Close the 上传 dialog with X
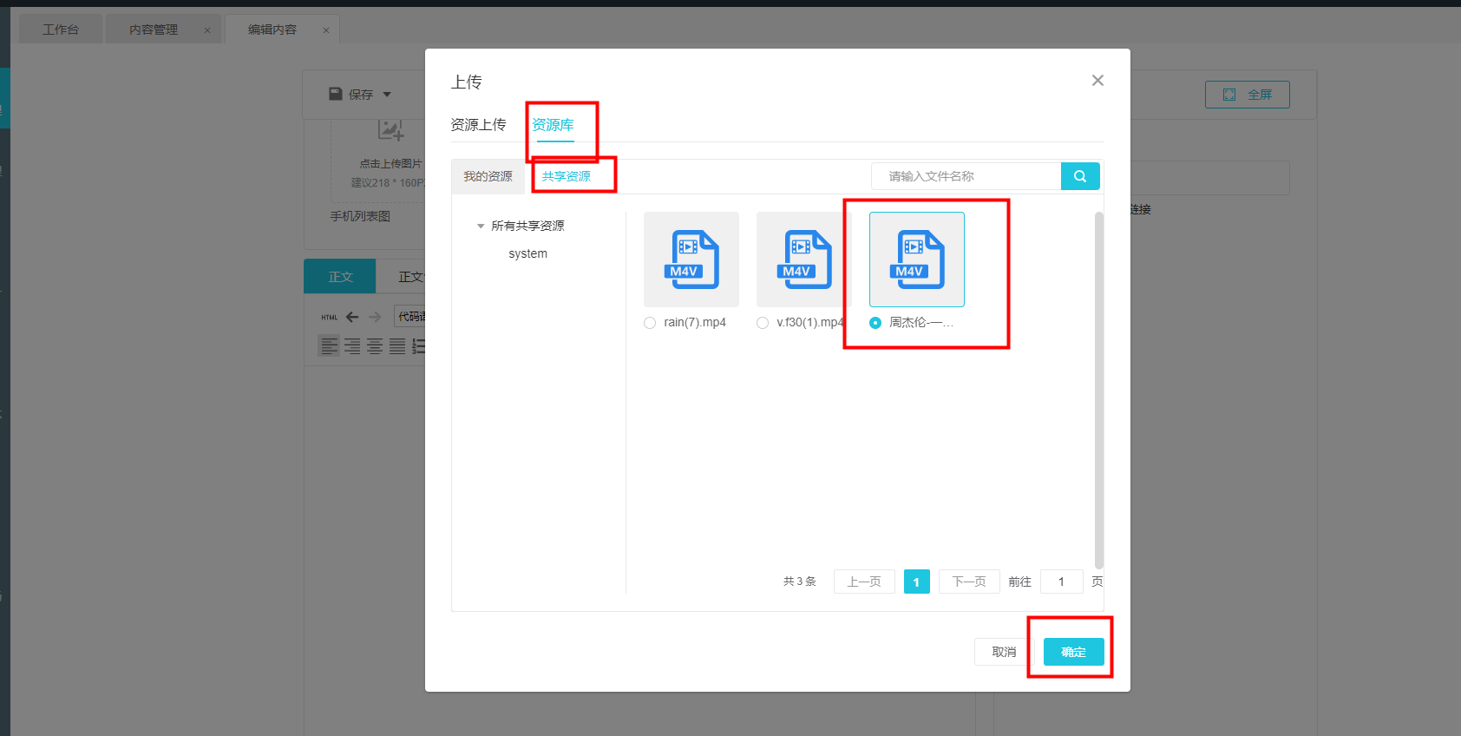This screenshot has height=736, width=1461. pyautogui.click(x=1097, y=81)
